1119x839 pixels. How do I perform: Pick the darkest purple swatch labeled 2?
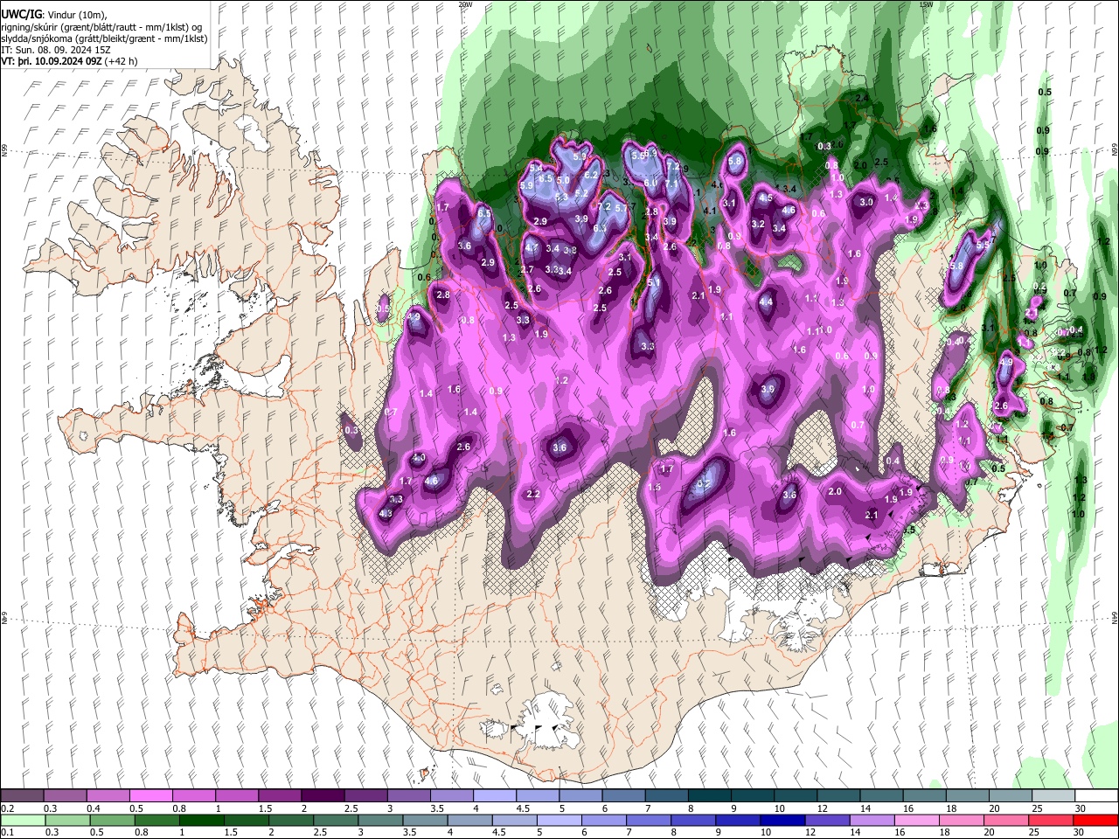tap(323, 795)
